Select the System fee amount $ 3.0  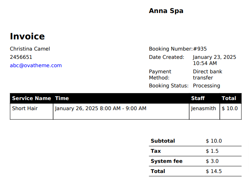(x=212, y=161)
